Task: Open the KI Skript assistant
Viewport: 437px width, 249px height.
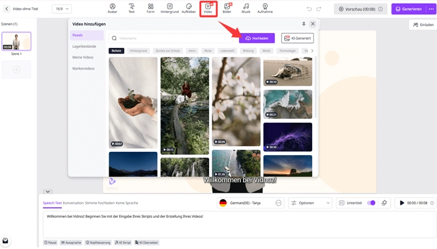Action: 123,243
